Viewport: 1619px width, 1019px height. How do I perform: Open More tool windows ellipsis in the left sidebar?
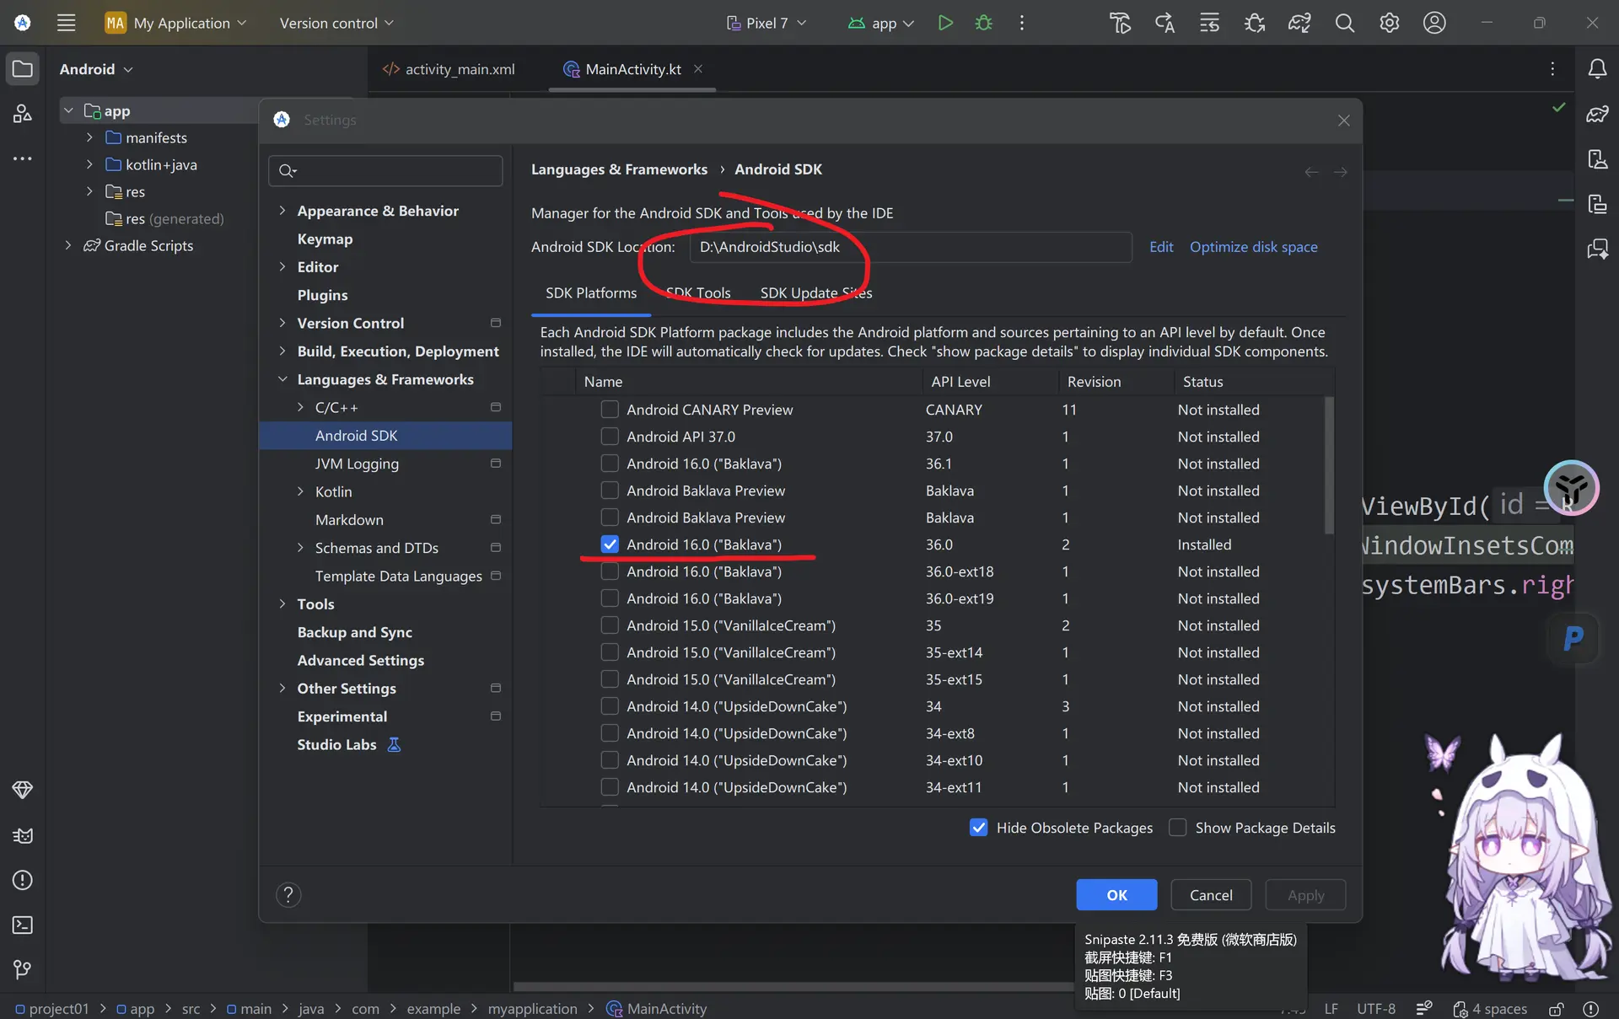(23, 158)
